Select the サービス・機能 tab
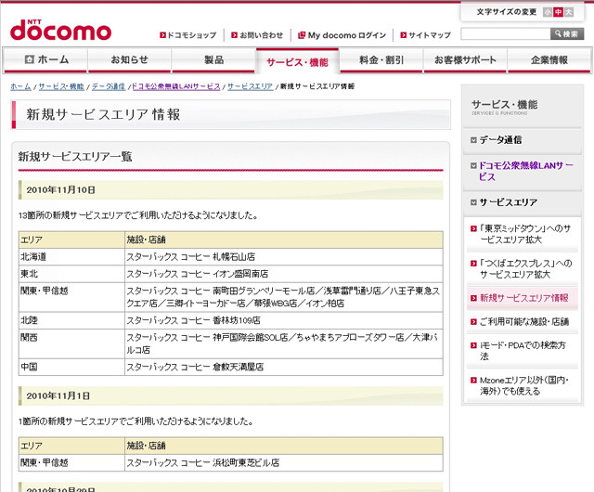Image resolution: width=594 pixels, height=492 pixels. 297,62
